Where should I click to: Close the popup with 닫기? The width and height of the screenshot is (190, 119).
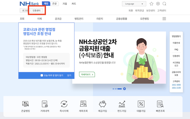click(x=69, y=75)
